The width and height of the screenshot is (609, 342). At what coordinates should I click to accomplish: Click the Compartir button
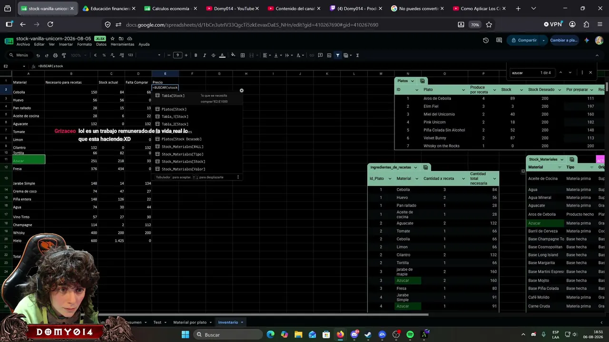pyautogui.click(x=524, y=40)
